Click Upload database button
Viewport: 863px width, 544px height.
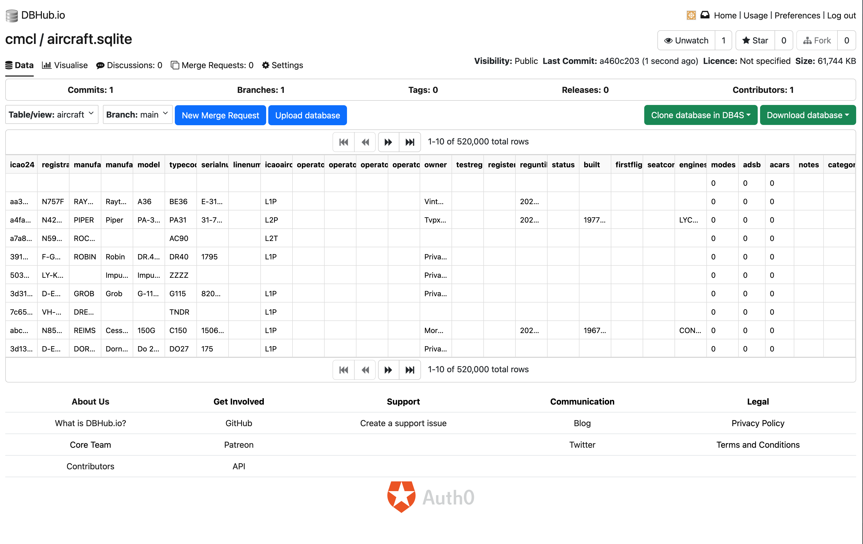point(307,115)
